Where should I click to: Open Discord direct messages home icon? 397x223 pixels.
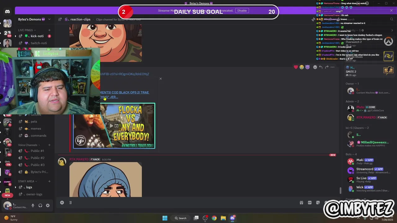[7, 11]
